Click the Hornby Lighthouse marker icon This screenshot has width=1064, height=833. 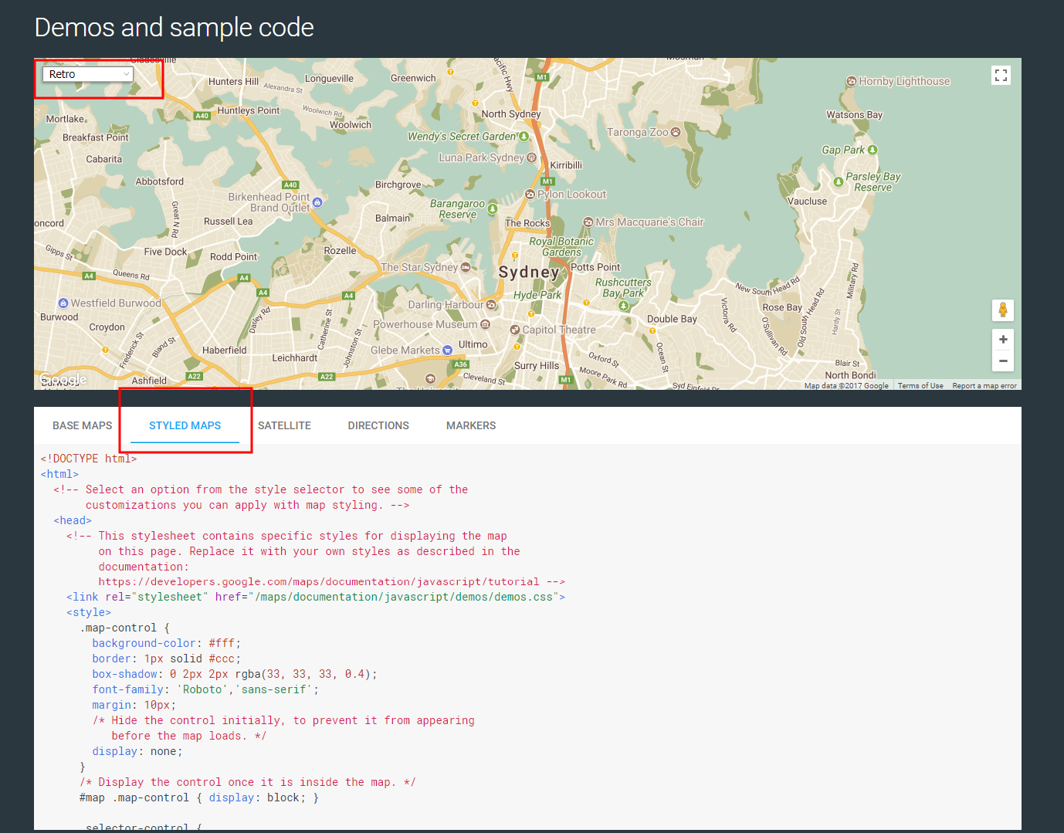851,81
